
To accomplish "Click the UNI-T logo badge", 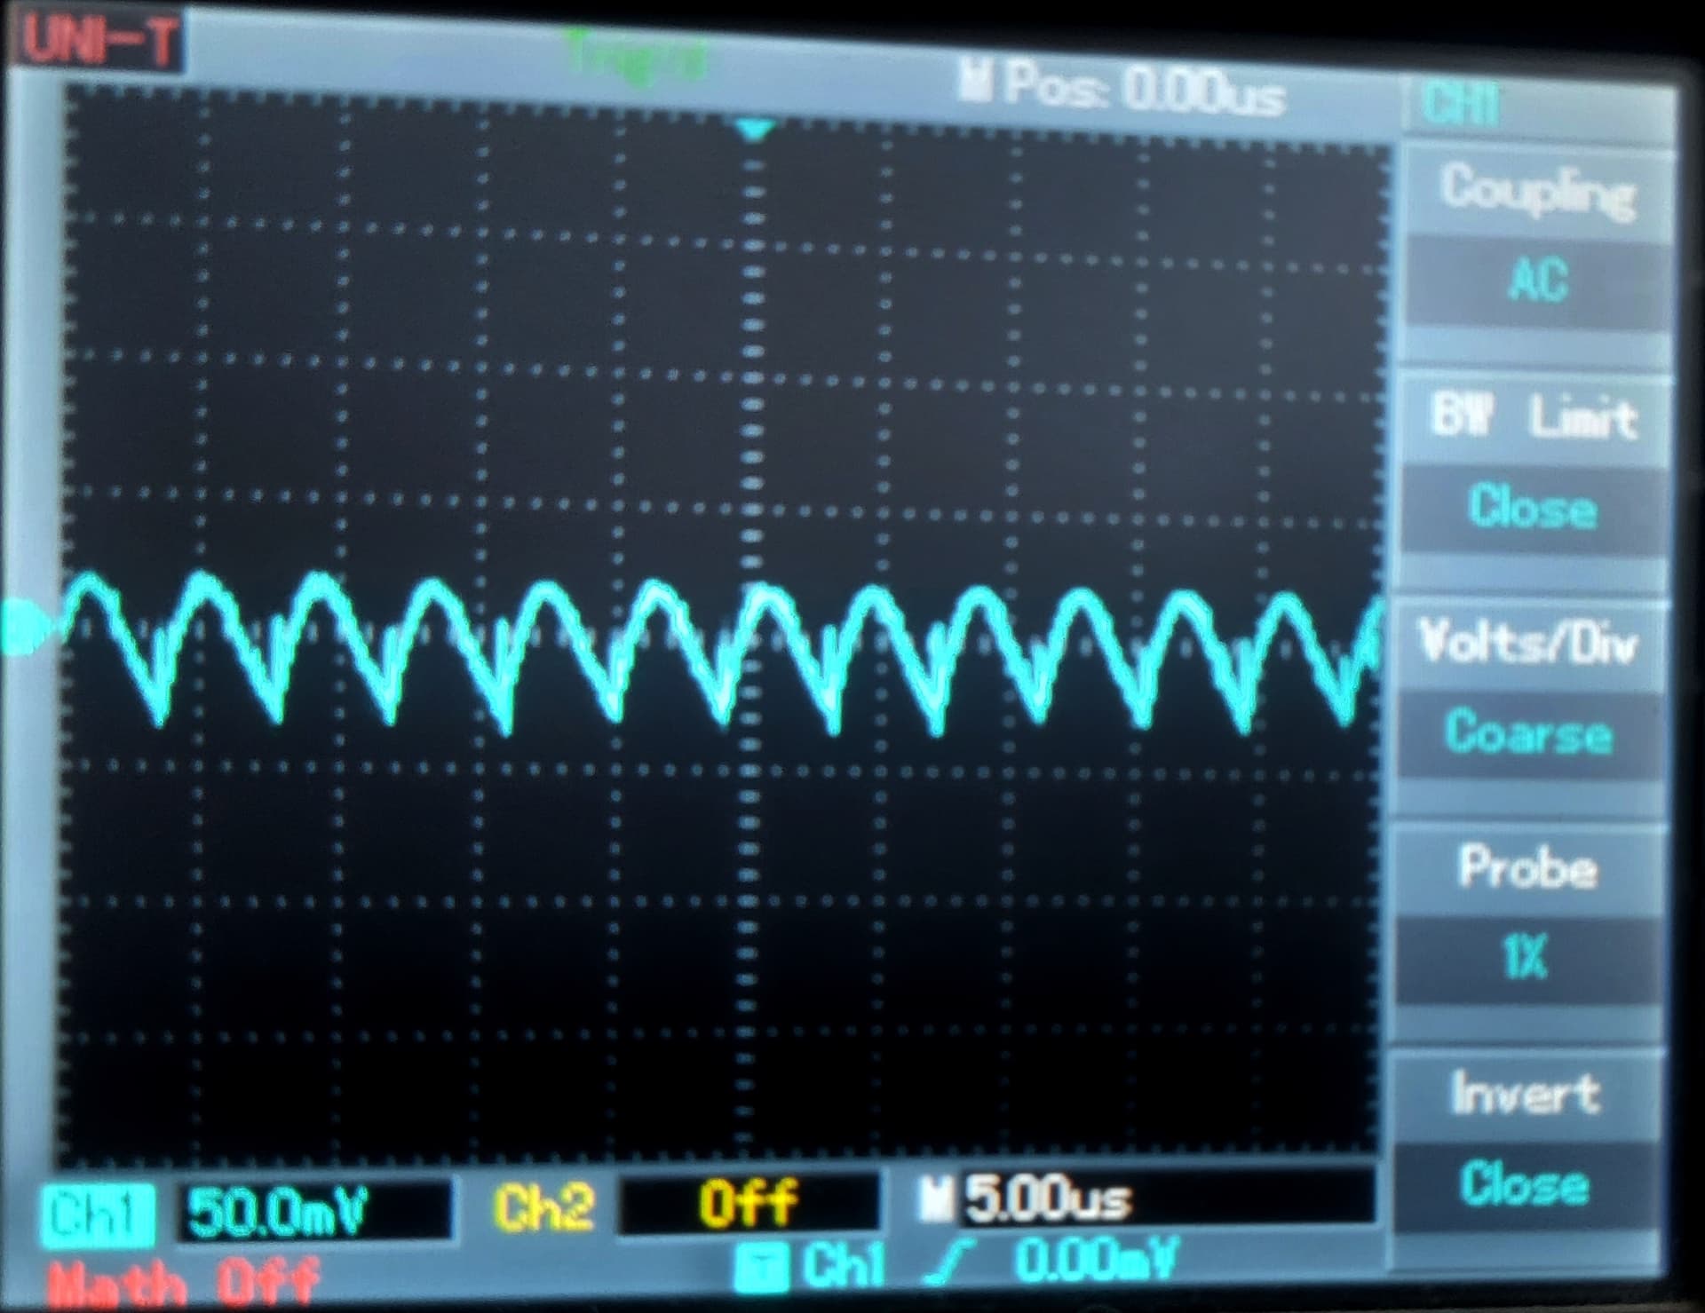I will click(x=99, y=40).
